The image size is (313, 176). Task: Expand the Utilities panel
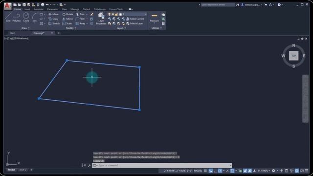156,28
